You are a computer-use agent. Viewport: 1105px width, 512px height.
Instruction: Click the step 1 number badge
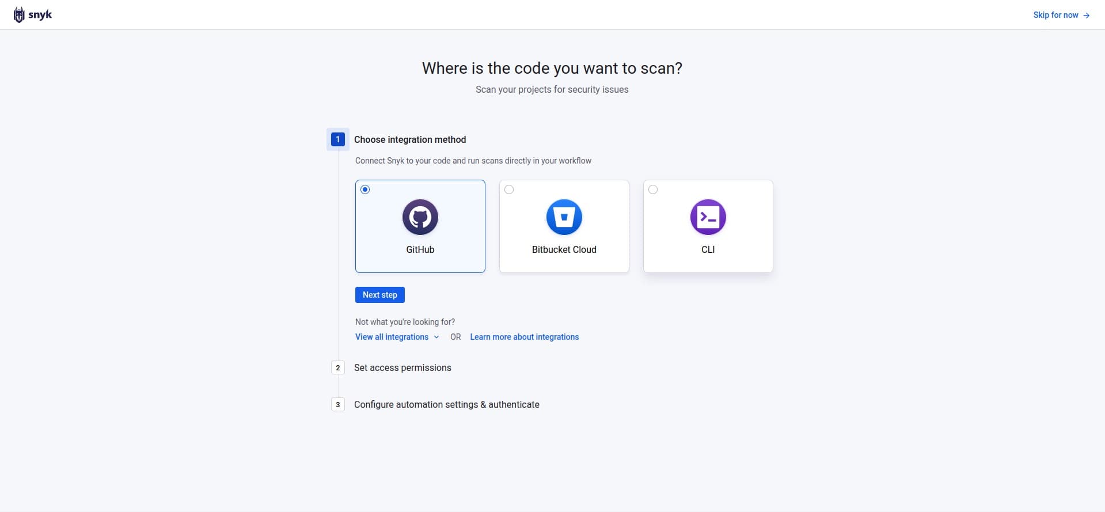click(x=338, y=139)
